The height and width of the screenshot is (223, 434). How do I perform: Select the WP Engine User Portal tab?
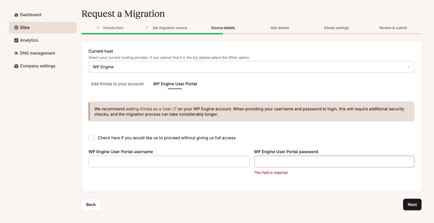tap(175, 84)
